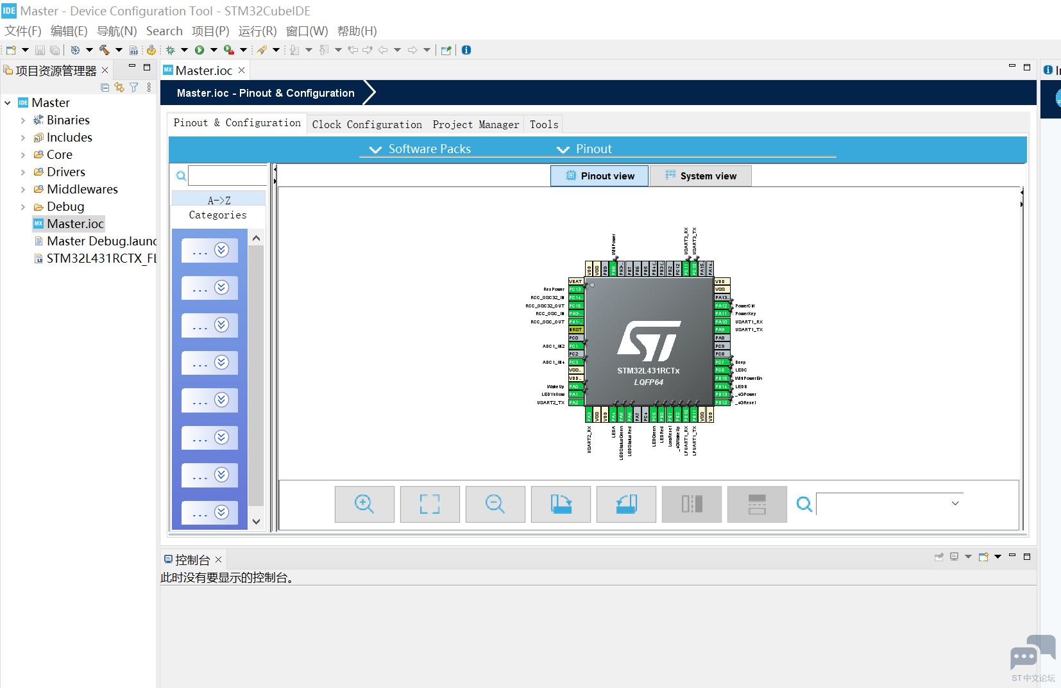This screenshot has height=688, width=1061.
Task: Collapse the Master project node
Action: (x=8, y=103)
